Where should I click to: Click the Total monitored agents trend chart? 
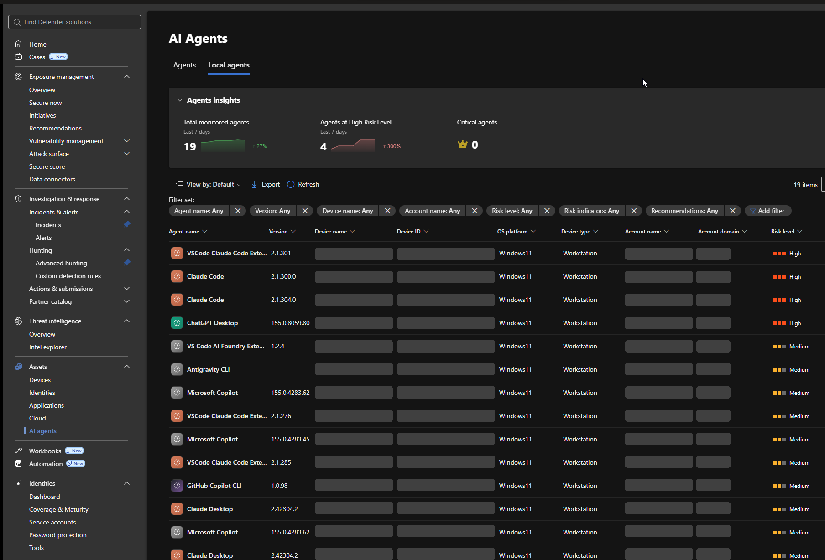tap(223, 145)
